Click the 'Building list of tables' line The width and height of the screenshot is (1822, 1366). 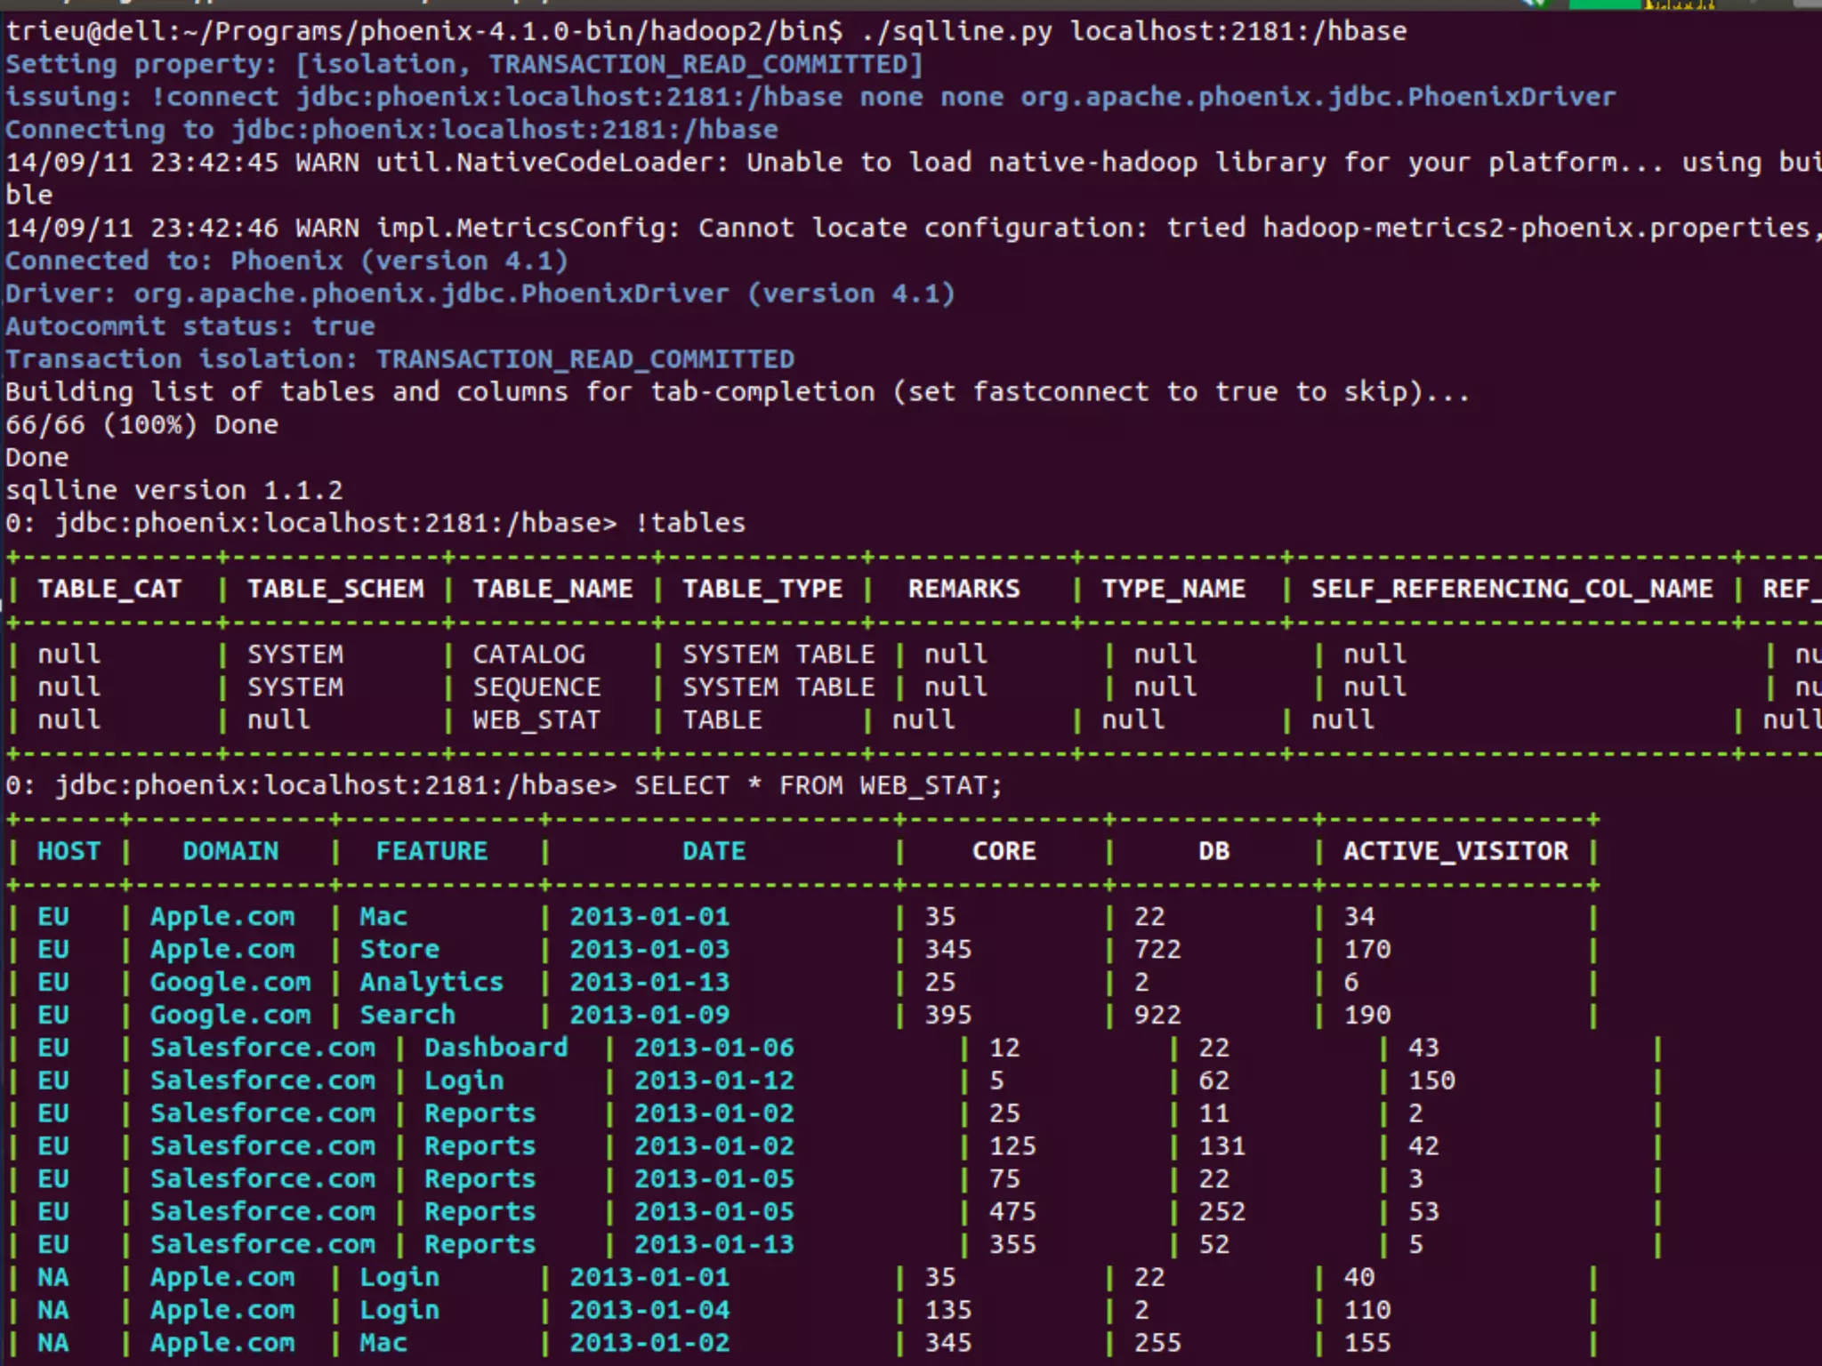(738, 392)
